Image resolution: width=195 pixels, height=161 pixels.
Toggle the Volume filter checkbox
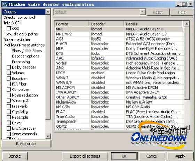(9, 73)
